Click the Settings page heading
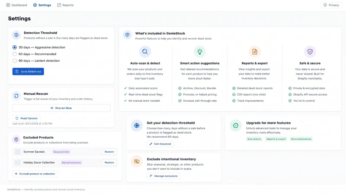The width and height of the screenshot is (346, 194). coord(19,19)
